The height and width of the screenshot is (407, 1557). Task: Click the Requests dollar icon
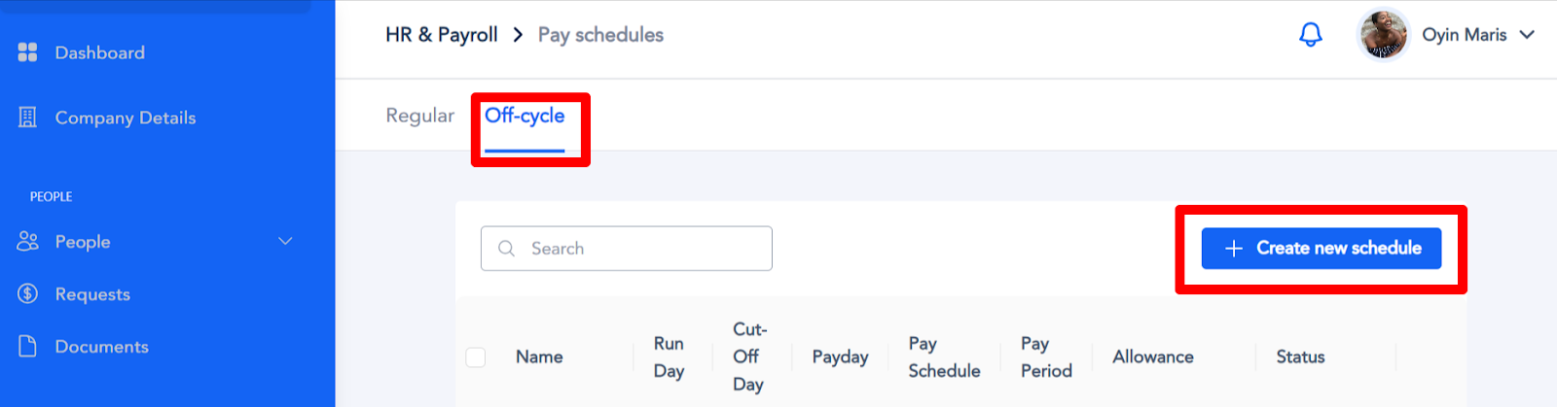27,293
